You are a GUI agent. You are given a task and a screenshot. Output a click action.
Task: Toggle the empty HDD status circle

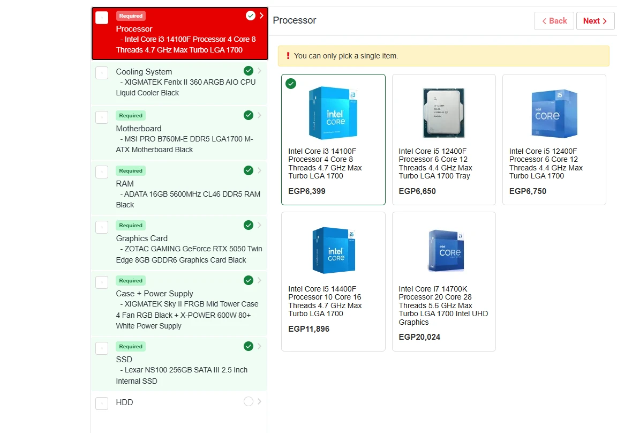point(248,401)
